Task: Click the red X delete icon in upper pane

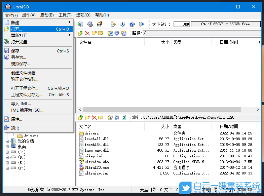Action: pyautogui.click(x=87, y=33)
